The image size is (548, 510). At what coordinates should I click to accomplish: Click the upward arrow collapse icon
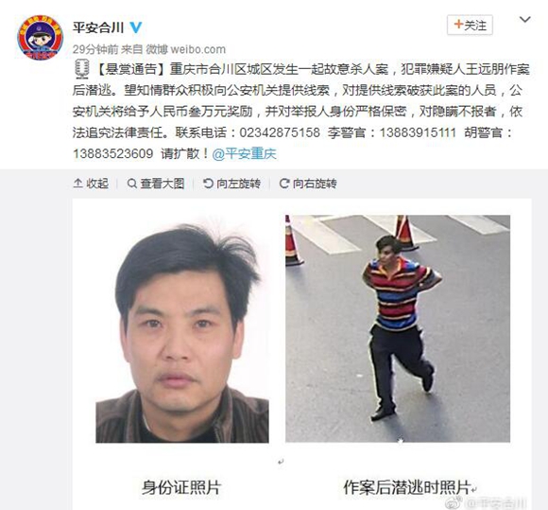coord(77,183)
